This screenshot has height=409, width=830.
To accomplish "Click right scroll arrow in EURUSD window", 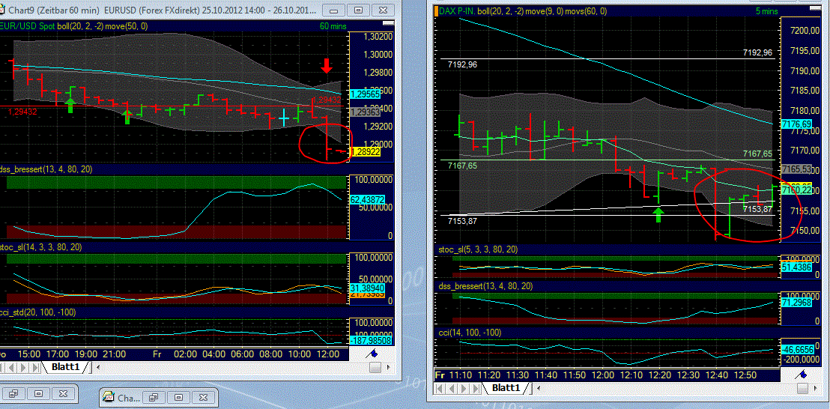I will 390,367.
